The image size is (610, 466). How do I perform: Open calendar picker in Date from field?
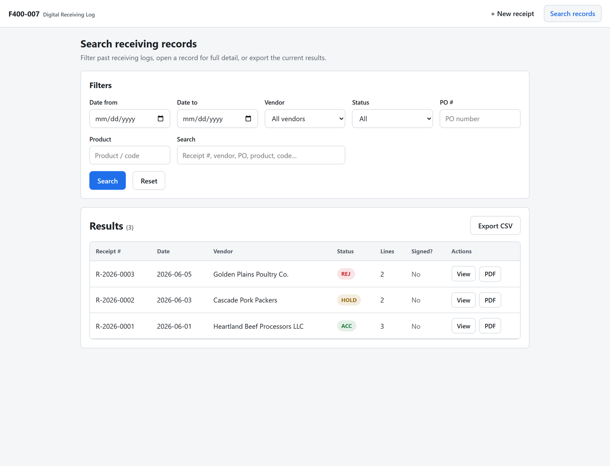tap(161, 119)
